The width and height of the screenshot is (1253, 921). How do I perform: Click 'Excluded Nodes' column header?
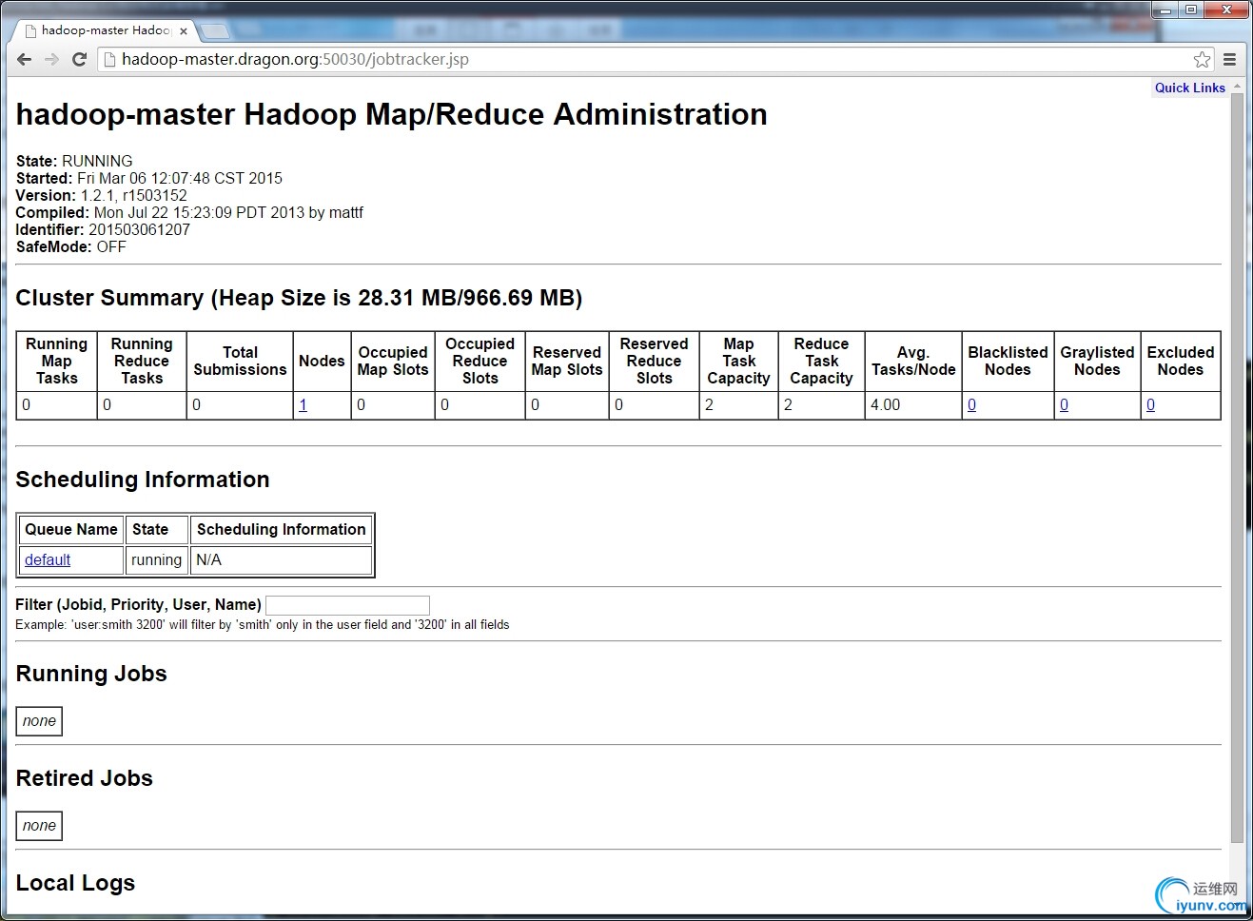coord(1181,361)
